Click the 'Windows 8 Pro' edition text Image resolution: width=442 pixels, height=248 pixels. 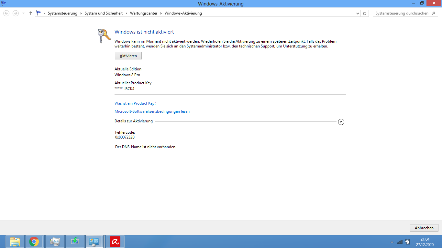(127, 75)
